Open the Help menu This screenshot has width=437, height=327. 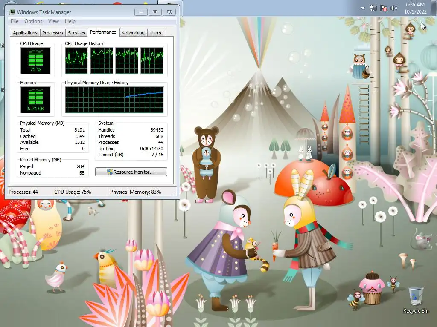coord(70,21)
